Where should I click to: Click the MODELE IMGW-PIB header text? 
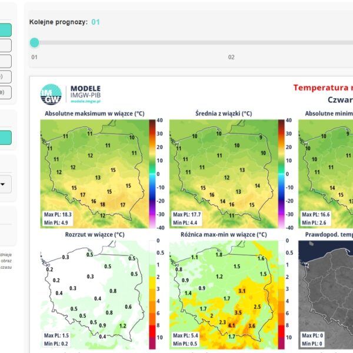click(x=85, y=89)
